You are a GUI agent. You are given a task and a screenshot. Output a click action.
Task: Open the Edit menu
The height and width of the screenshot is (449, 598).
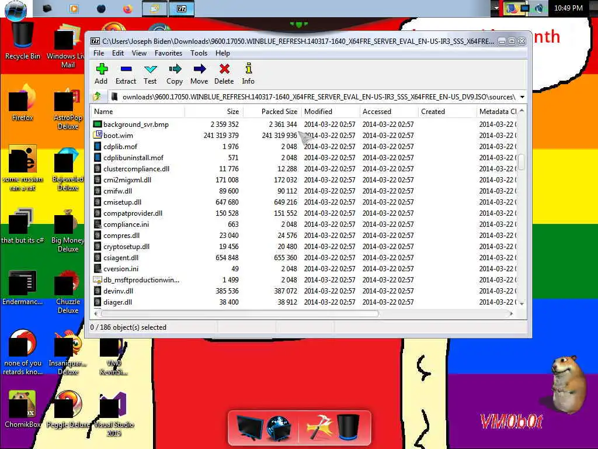[x=118, y=53]
